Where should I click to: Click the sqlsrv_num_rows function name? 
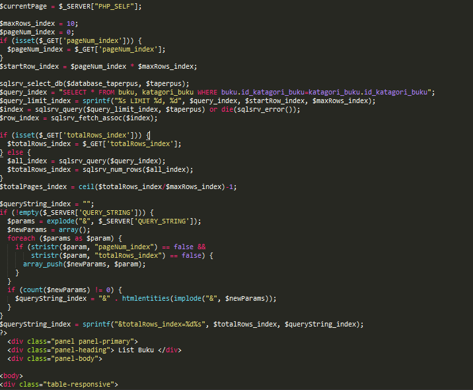[x=112, y=170]
